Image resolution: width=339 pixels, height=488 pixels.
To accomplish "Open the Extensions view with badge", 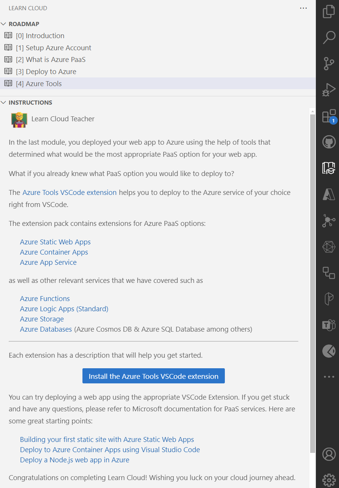I will pyautogui.click(x=329, y=116).
